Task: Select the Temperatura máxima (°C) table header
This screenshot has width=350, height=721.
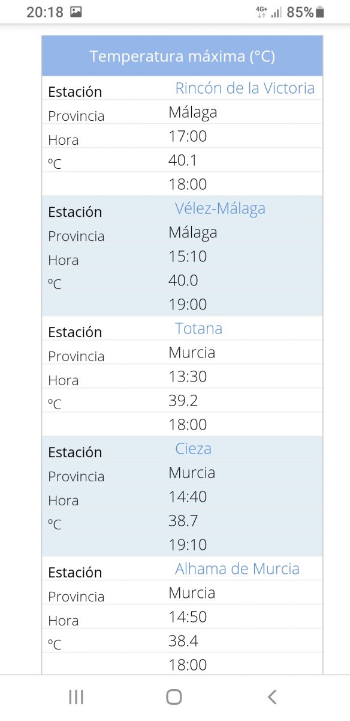Action: (x=182, y=56)
